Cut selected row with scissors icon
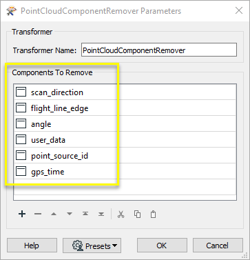250x260 pixels. [x=121, y=214]
